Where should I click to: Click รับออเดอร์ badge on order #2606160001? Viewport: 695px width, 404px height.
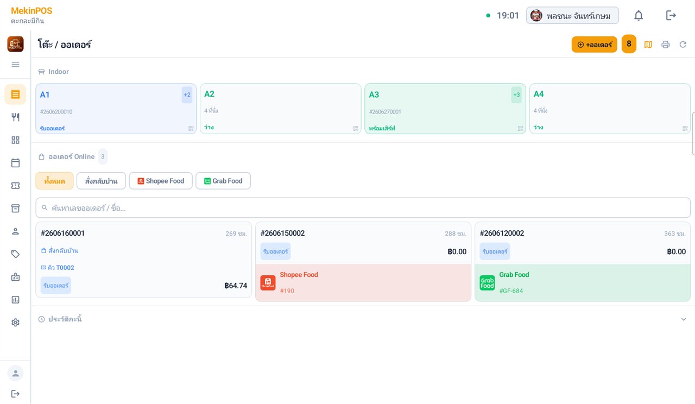(56, 286)
